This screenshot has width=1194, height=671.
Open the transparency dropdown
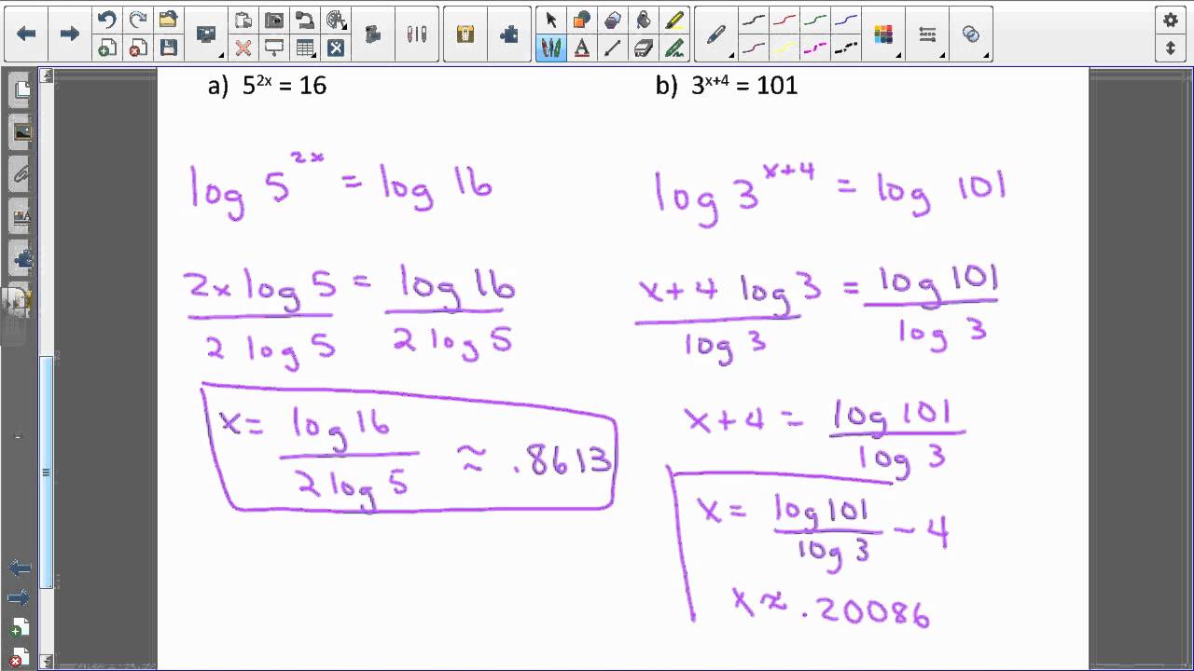click(972, 34)
